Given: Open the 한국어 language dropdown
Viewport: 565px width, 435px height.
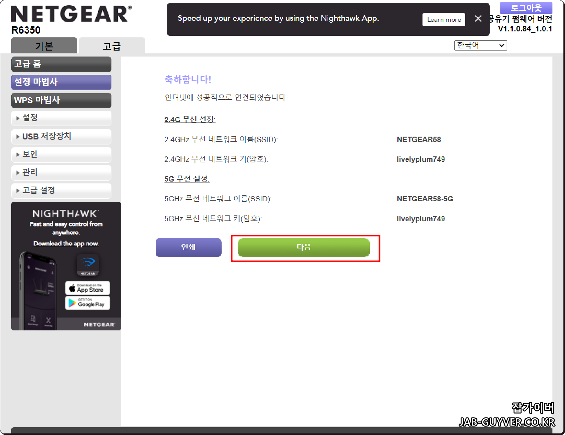Looking at the screenshot, I should pos(481,45).
